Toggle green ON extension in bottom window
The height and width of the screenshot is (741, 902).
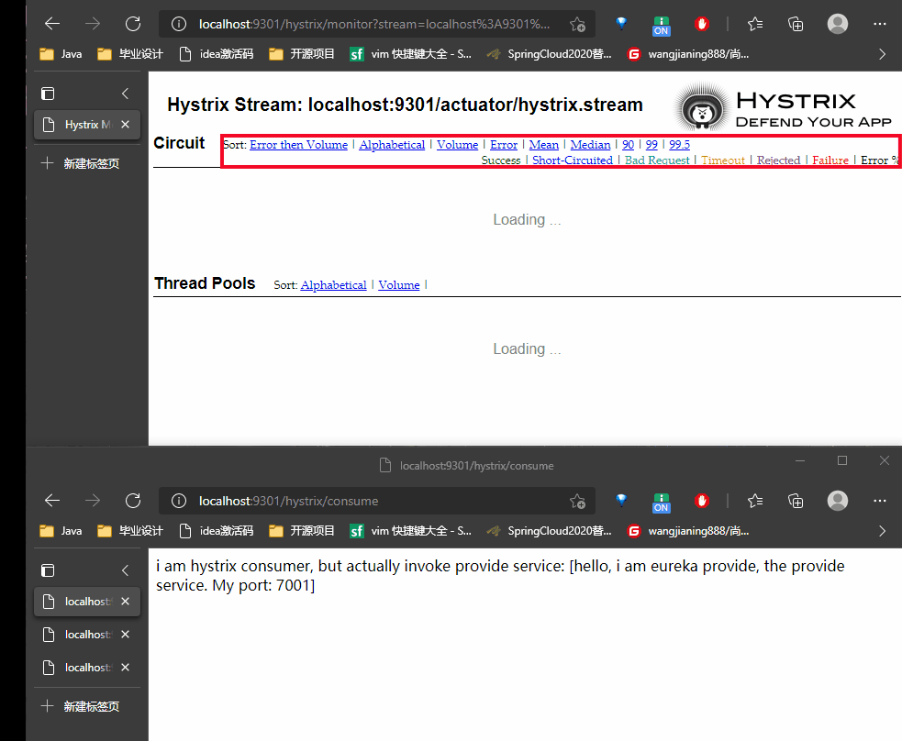pos(661,503)
